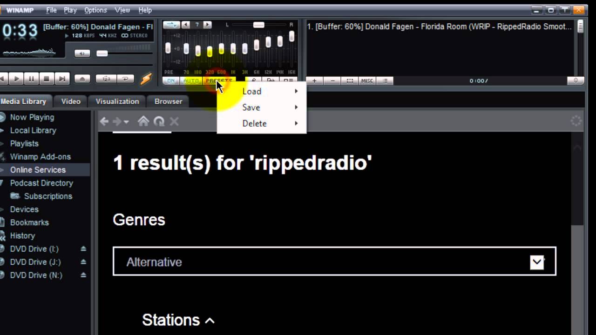Viewport: 596px width, 335px height.
Task: Open the Save submenu
Action: click(262, 107)
